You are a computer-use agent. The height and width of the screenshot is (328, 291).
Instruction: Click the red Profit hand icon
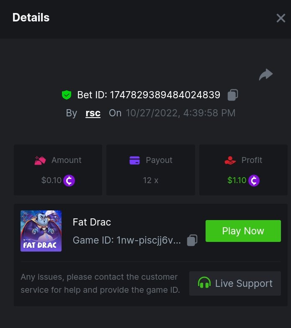230,160
